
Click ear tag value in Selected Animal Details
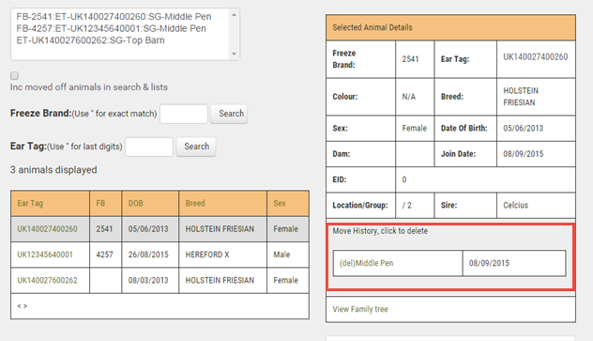pyautogui.click(x=535, y=56)
